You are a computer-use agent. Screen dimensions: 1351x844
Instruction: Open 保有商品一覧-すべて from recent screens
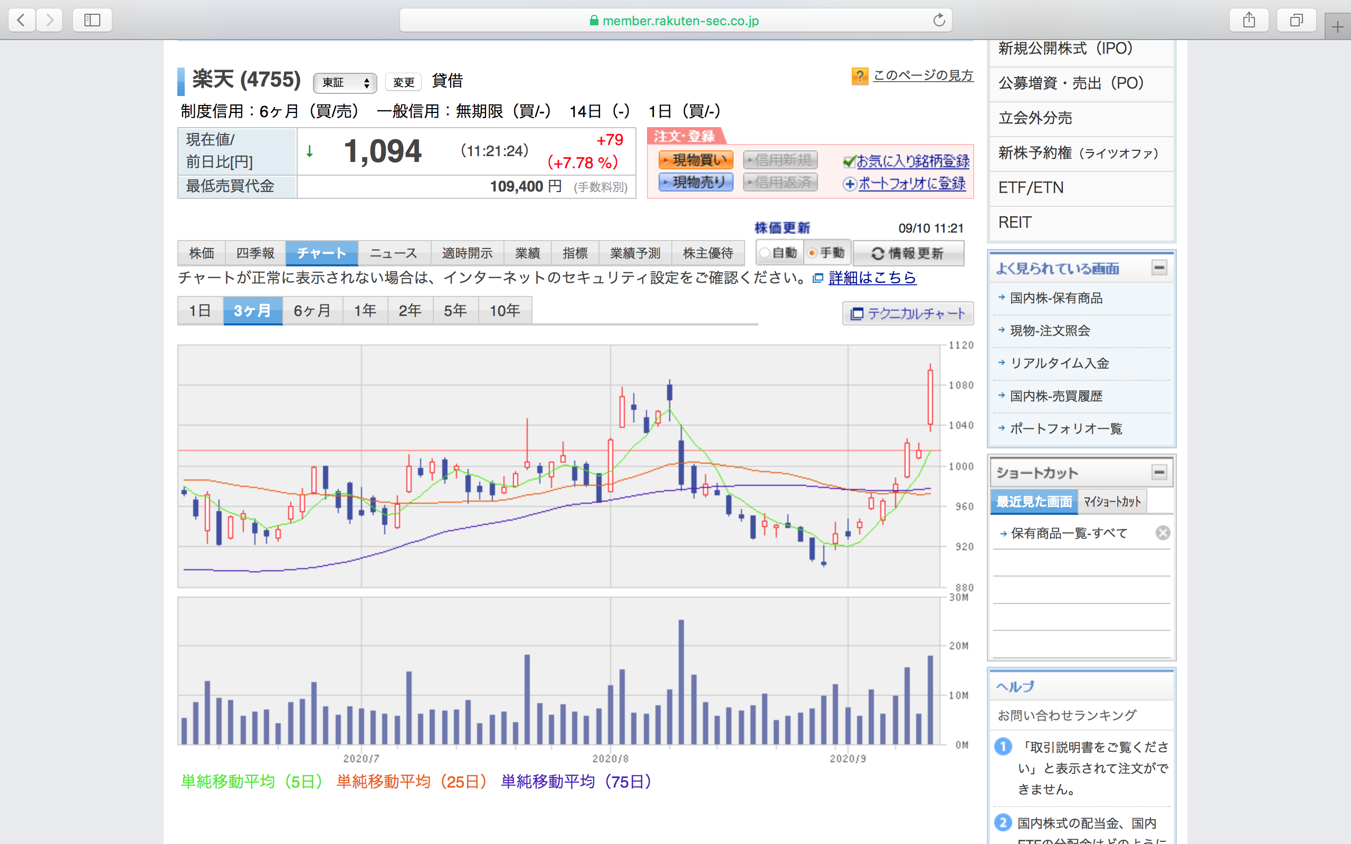(1069, 534)
